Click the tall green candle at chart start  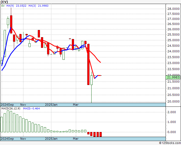pyautogui.click(x=5, y=43)
